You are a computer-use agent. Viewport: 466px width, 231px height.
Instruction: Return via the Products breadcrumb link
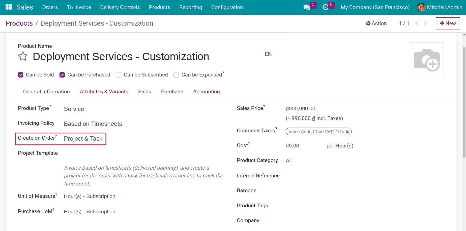point(19,23)
